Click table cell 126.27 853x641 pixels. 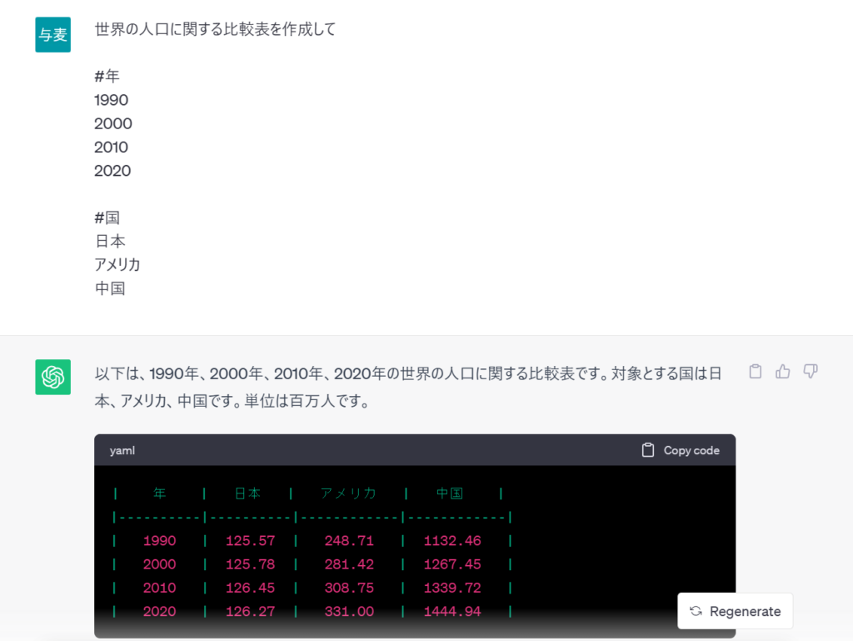point(250,611)
